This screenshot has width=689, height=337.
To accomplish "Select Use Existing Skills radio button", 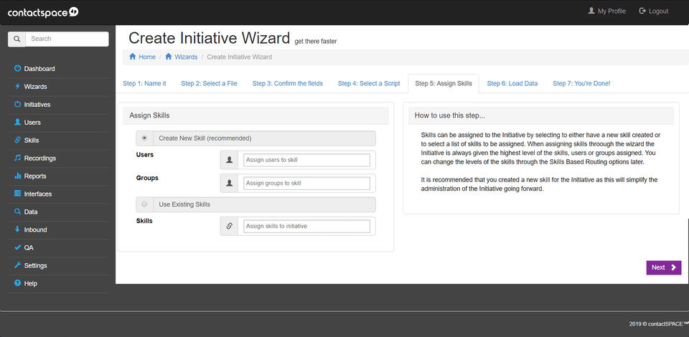I will click(x=144, y=204).
